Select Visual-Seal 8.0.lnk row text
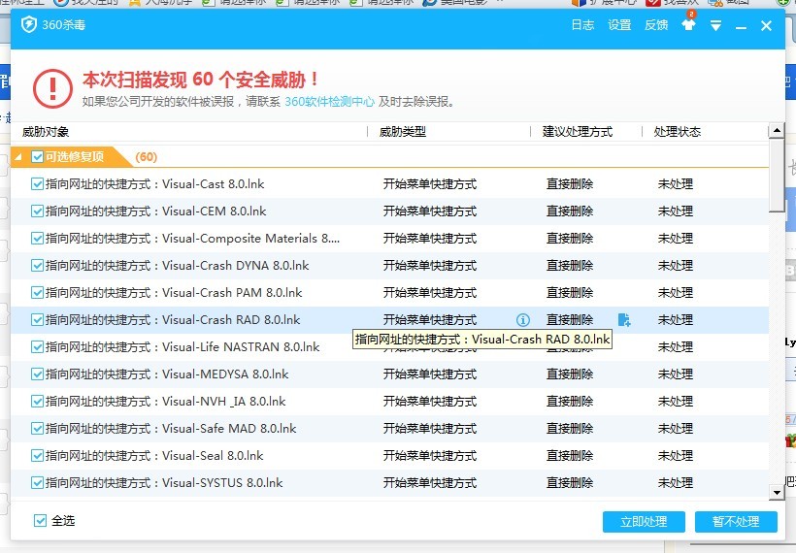 coord(154,456)
